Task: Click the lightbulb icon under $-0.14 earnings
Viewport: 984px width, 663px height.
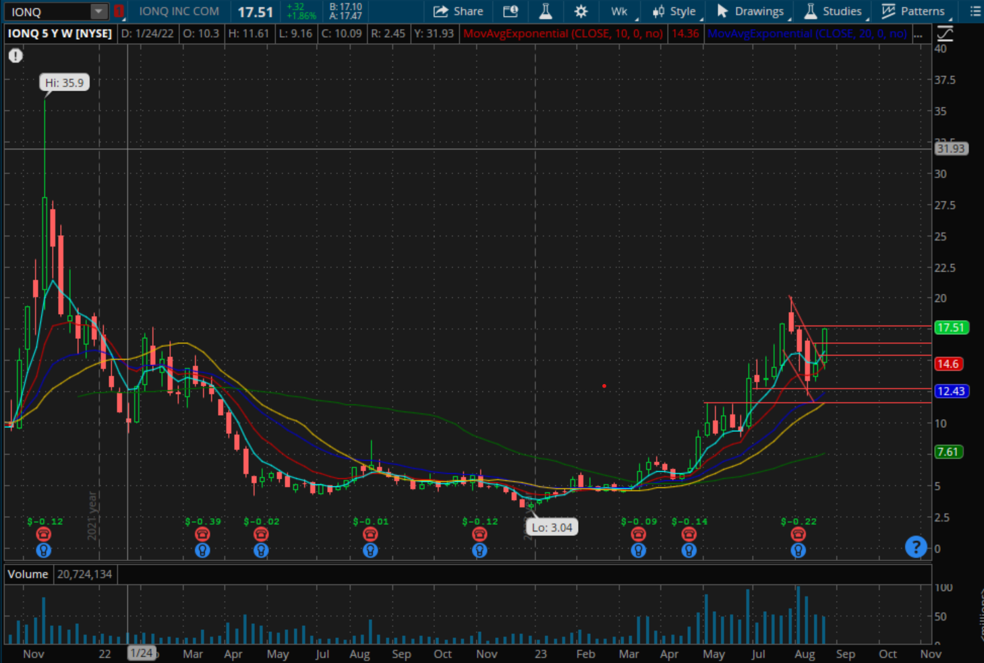Action: (689, 550)
